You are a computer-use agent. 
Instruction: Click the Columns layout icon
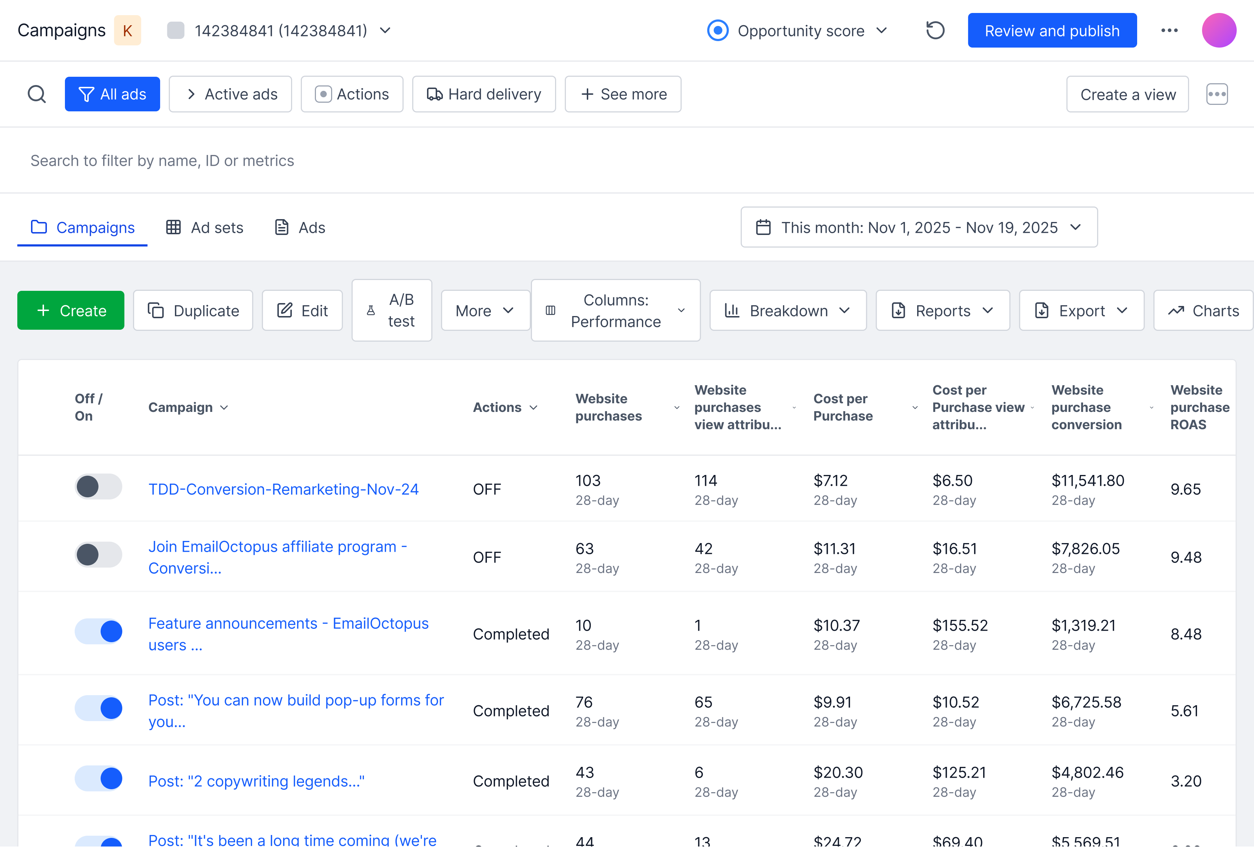[x=550, y=311]
